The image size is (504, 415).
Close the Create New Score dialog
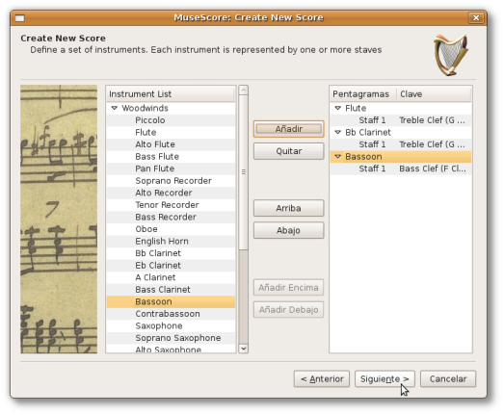476,17
